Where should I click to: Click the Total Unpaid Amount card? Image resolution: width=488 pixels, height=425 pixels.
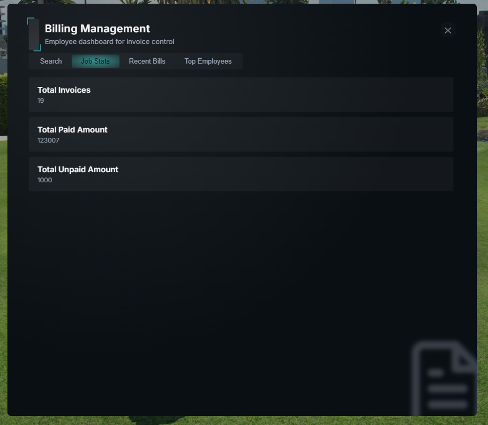click(x=241, y=174)
